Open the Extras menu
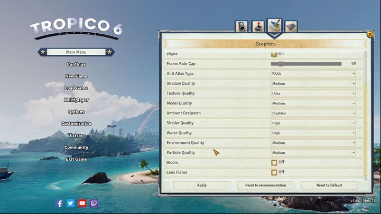The width and height of the screenshot is (381, 214). coord(76,135)
